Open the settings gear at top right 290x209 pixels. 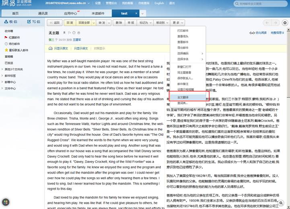pyautogui.click(x=285, y=23)
